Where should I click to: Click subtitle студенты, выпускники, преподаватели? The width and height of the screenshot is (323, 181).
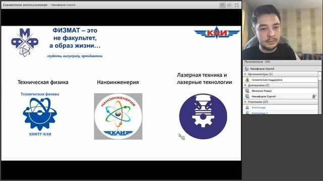pos(75,56)
